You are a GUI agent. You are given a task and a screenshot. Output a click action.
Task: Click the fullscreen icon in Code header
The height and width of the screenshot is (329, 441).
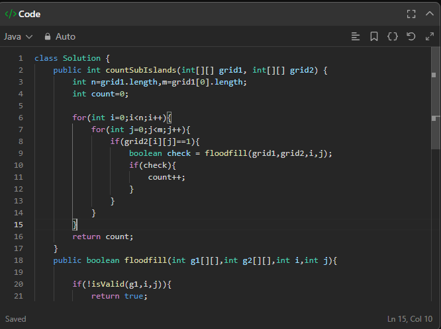[411, 14]
